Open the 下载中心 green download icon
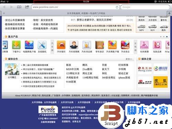 (17, 45)
